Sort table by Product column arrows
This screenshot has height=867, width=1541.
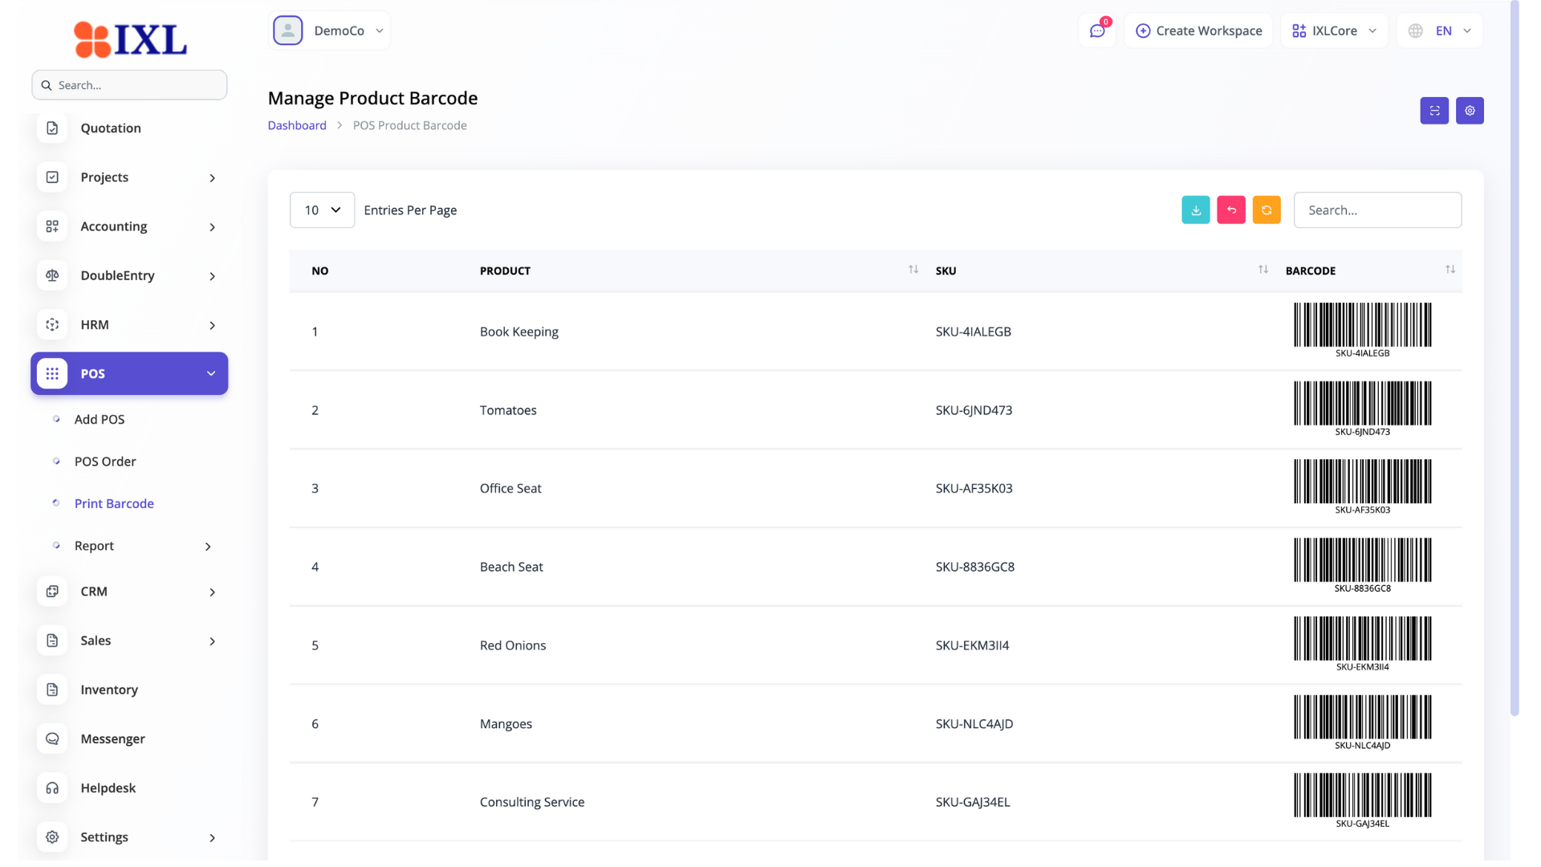click(913, 270)
